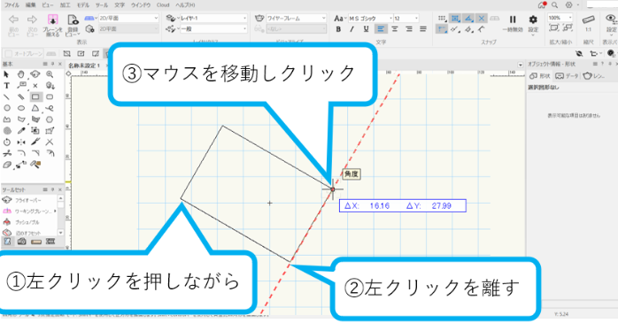Viewport: 618px width, 323px height.
Task: Select the Rounded Rectangle tool
Action: pyautogui.click(x=50, y=97)
